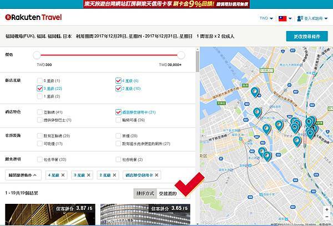This screenshot has height=226, width=333.
Task: Remove the 3 星級 filter chip
Action: [89, 175]
